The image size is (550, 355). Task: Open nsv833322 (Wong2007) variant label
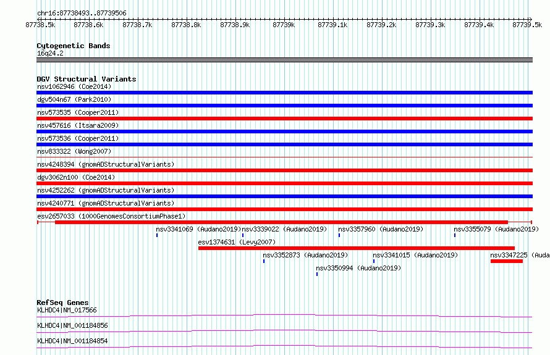[x=74, y=151]
